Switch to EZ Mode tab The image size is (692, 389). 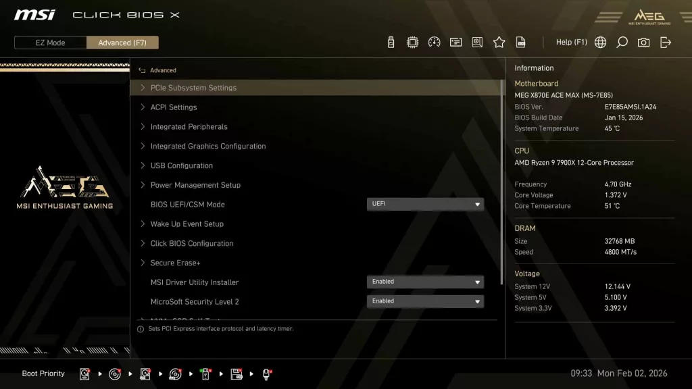coord(49,42)
